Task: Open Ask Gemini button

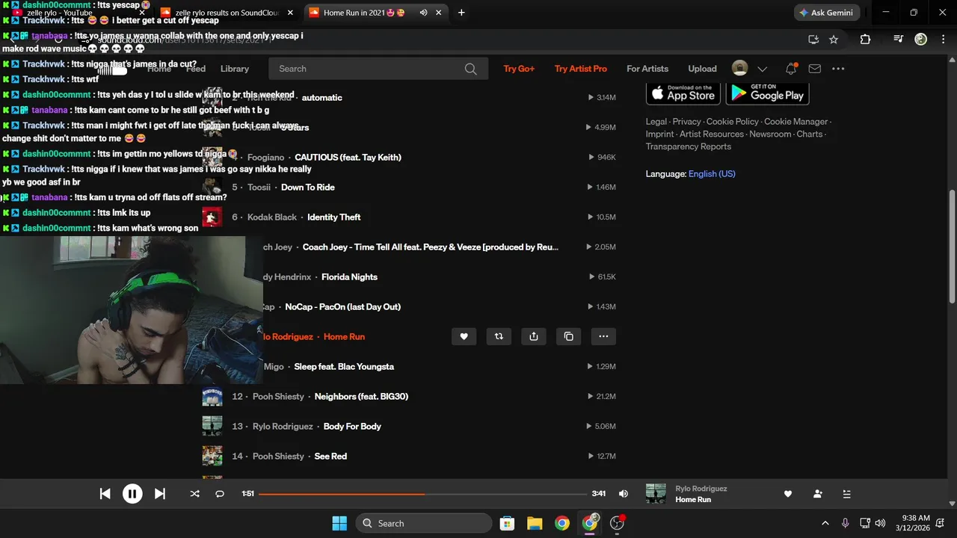Action: coord(827,13)
